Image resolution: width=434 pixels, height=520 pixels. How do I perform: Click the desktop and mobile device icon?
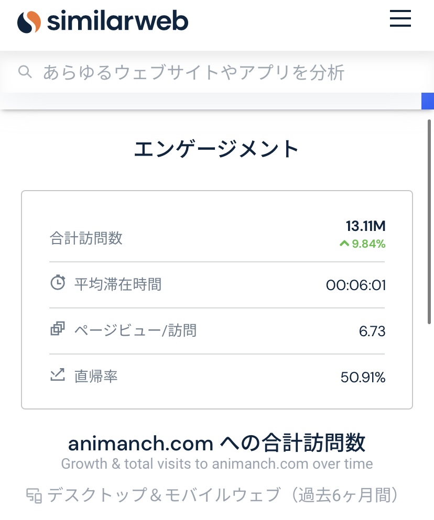click(x=34, y=495)
